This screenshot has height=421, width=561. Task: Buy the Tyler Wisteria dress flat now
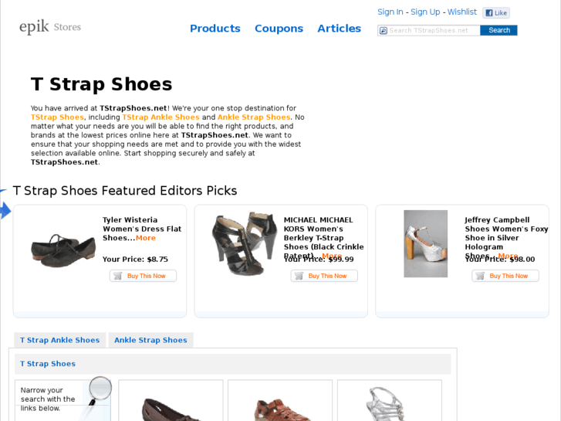click(x=143, y=276)
